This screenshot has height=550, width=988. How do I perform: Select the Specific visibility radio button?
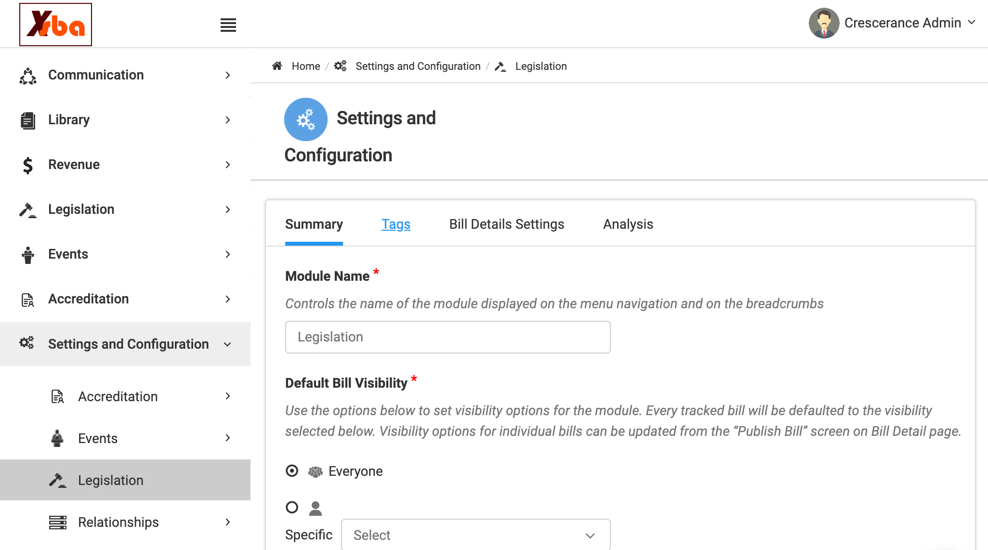[x=292, y=507]
